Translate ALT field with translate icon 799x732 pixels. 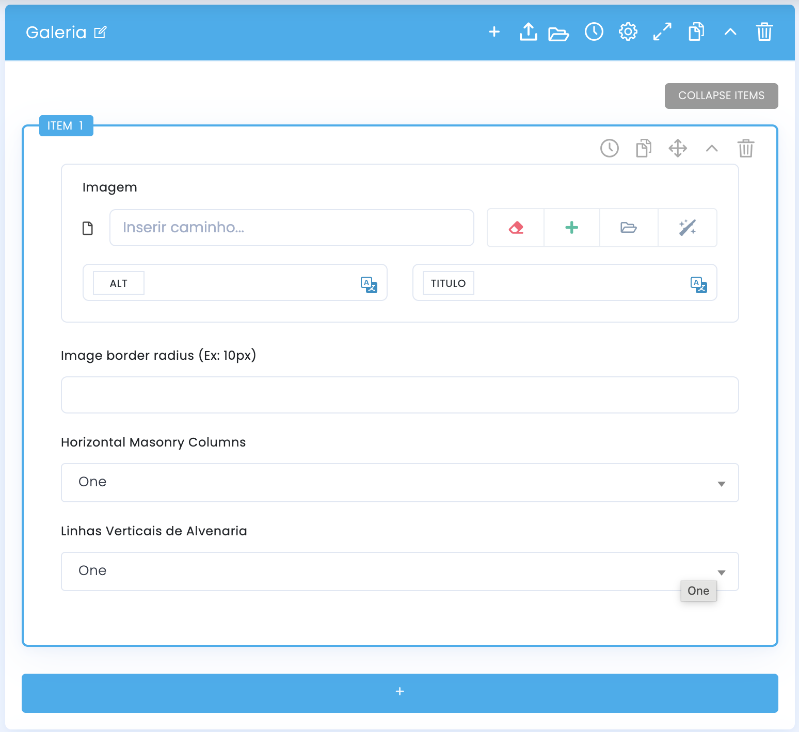pyautogui.click(x=369, y=284)
